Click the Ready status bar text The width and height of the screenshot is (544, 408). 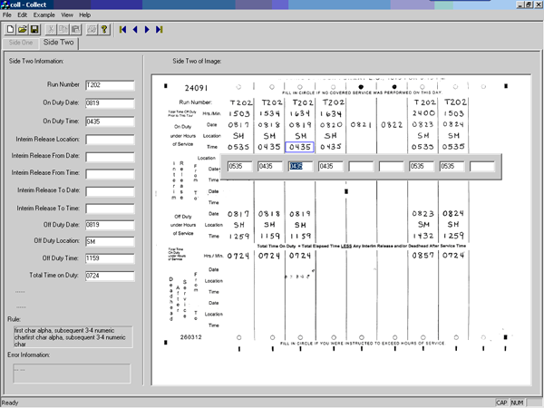point(10,403)
